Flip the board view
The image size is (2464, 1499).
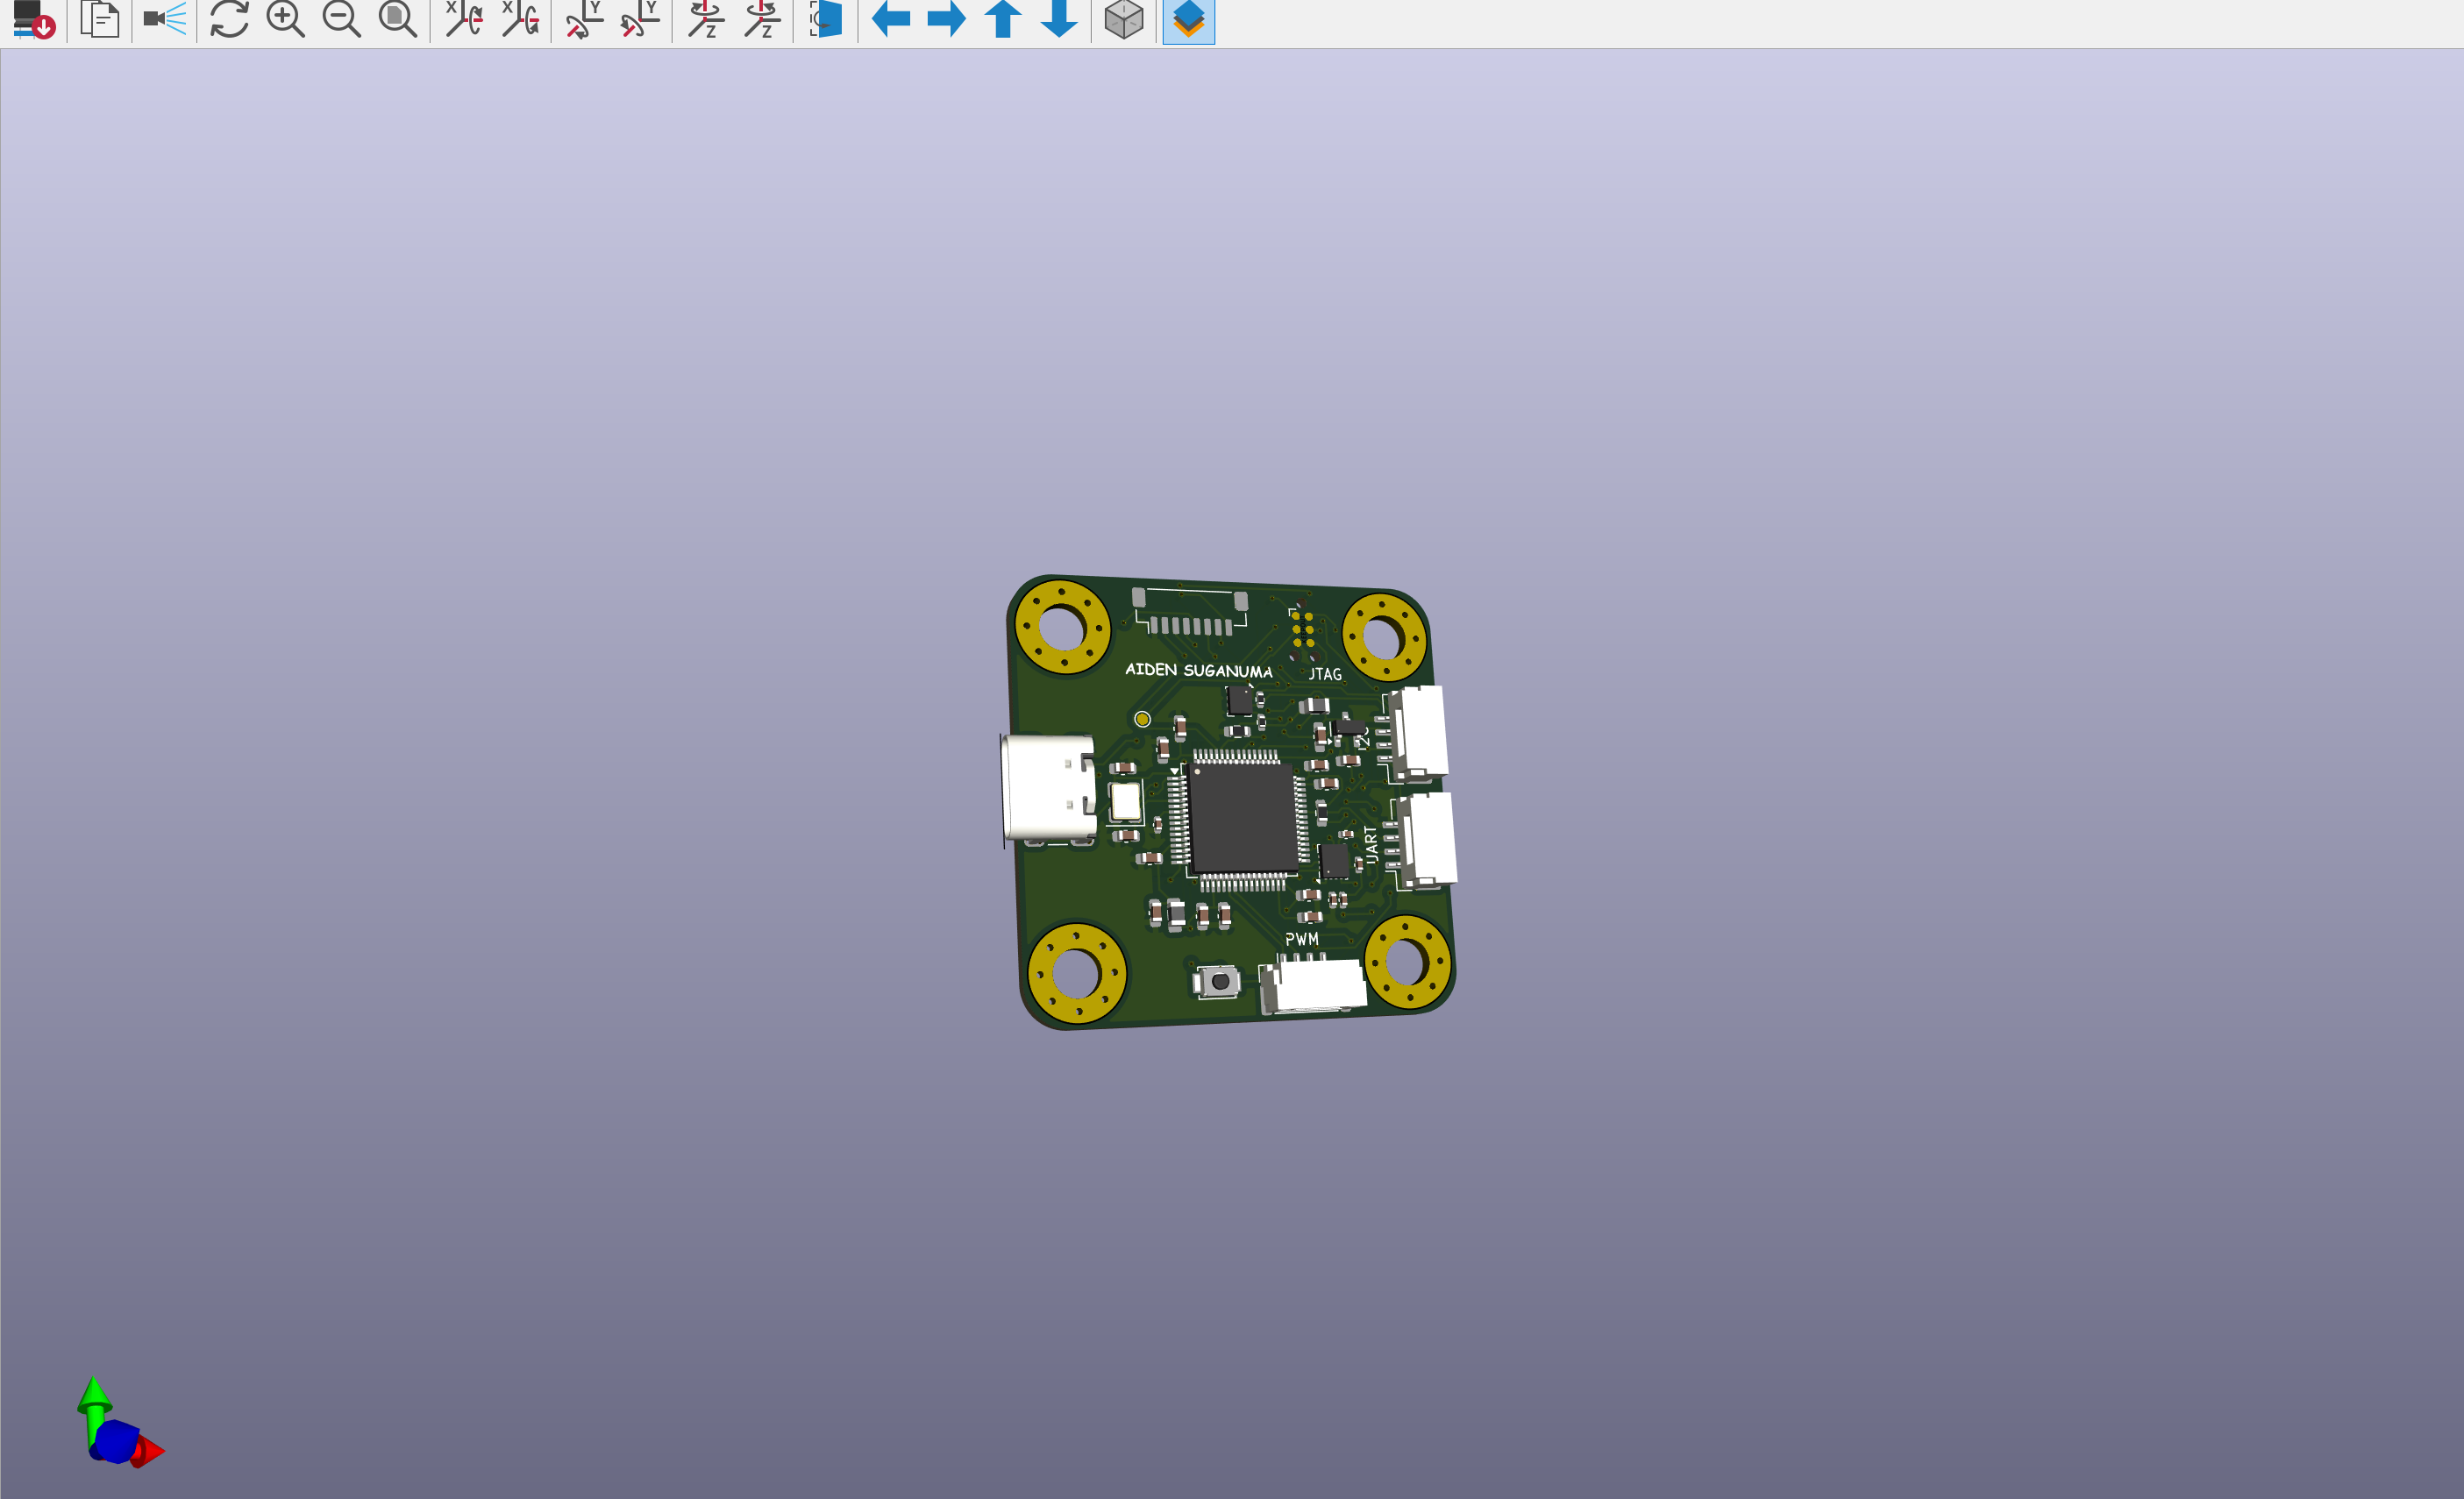(x=823, y=20)
